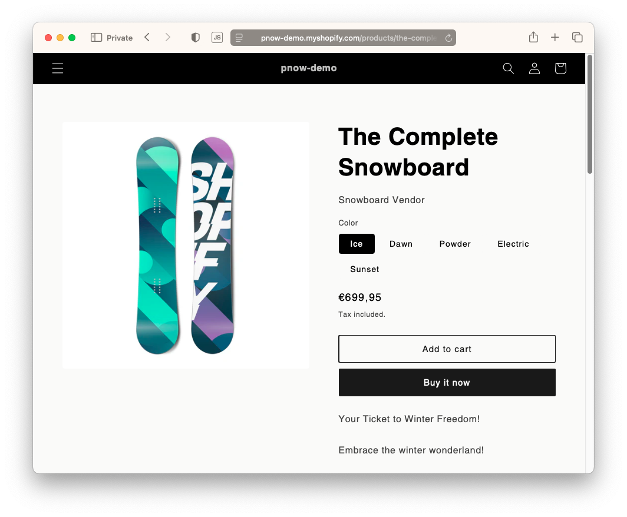The image size is (627, 517).
Task: Click the Buy it now button
Action: click(447, 382)
